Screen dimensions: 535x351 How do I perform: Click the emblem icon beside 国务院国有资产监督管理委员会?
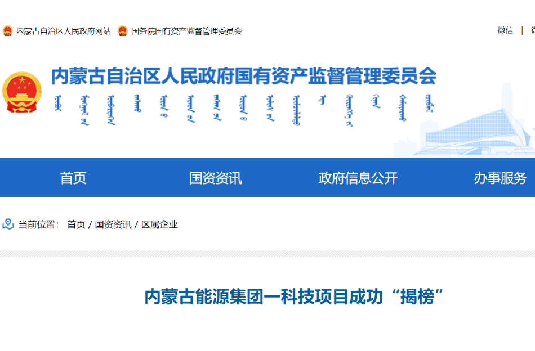pyautogui.click(x=122, y=31)
